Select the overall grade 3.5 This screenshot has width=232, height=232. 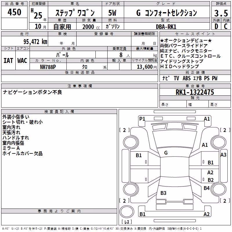tap(221, 13)
